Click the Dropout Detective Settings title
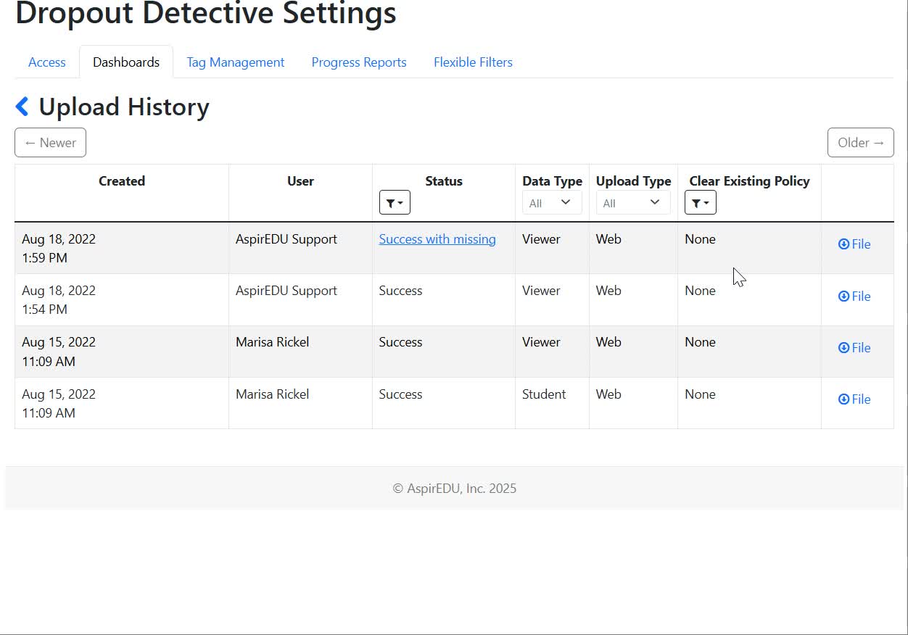 pos(206,13)
